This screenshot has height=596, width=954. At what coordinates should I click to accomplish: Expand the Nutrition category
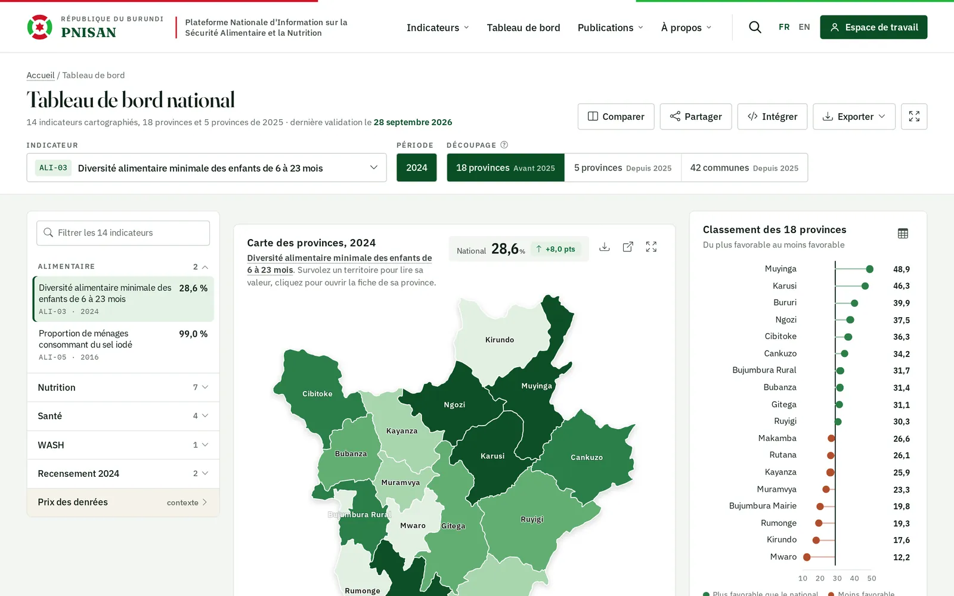[x=123, y=387]
